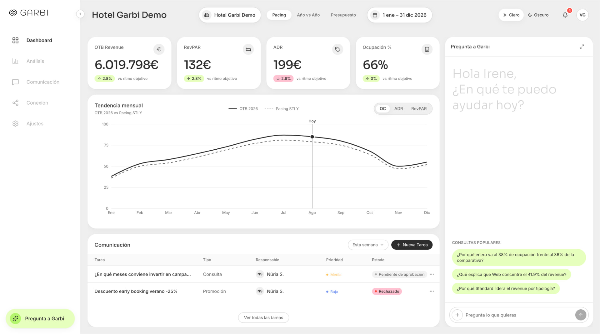Toggle the OTB 2026 legend entry
This screenshot has width=600, height=334.
tap(243, 109)
